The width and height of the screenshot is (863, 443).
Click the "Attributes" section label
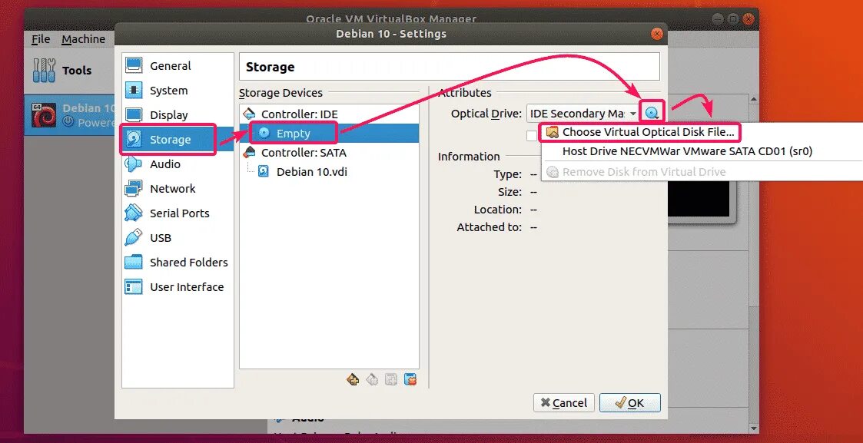tap(465, 93)
